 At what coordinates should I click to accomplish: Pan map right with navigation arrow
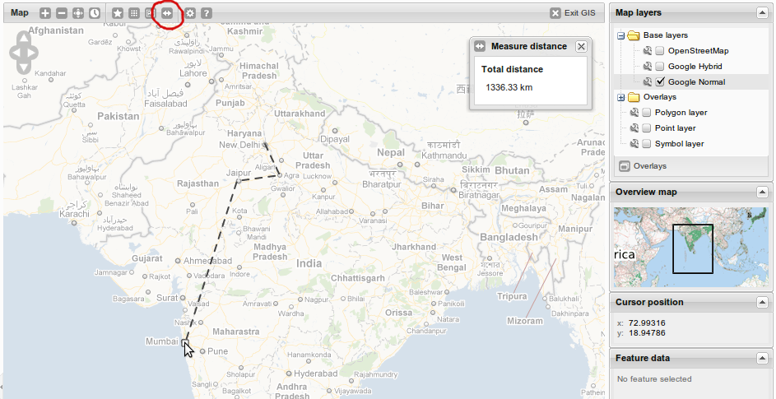click(x=32, y=53)
